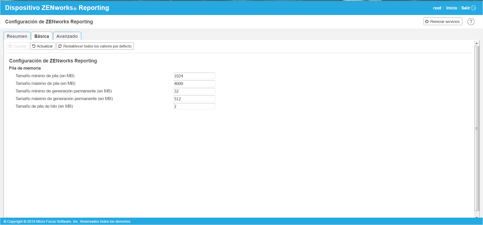
Task: Open the Avanzado tab
Action: 67,36
